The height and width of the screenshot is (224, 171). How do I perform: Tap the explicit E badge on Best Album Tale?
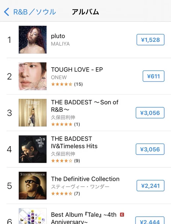[122, 214]
